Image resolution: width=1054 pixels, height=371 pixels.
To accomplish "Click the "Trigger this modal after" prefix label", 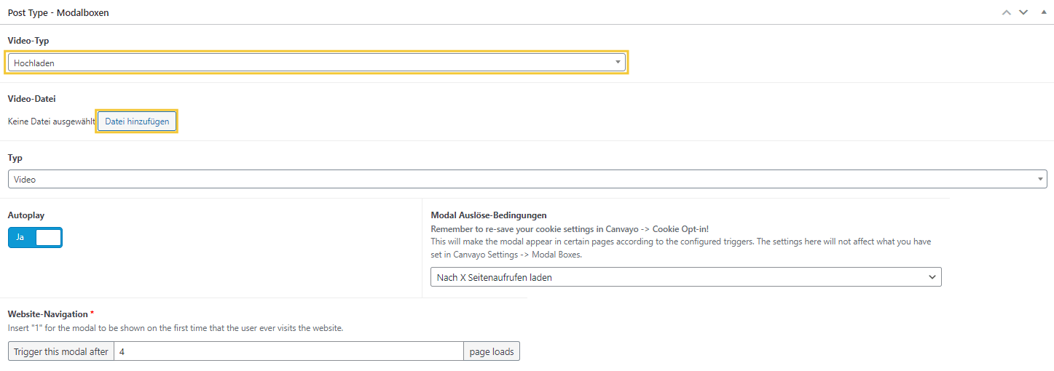I will (61, 351).
